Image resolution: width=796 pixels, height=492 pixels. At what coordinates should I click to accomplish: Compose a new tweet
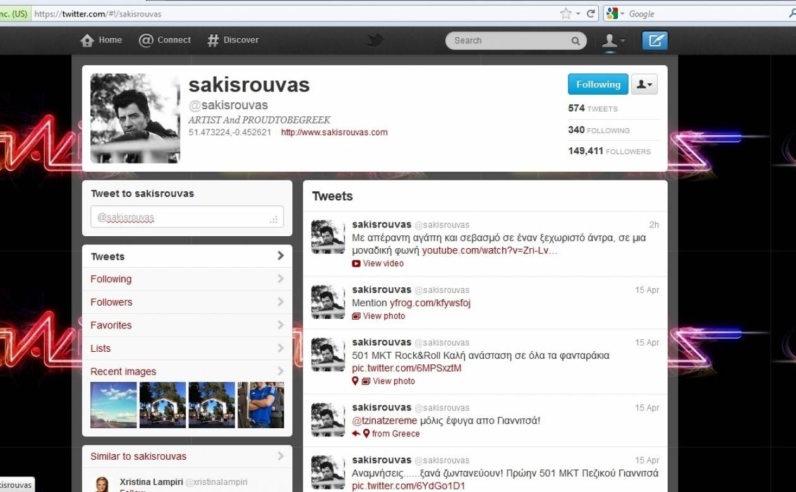point(655,40)
